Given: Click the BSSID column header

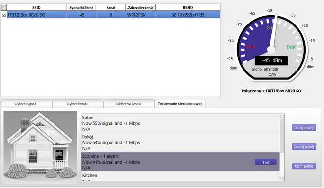Looking at the screenshot, I should click(188, 8).
